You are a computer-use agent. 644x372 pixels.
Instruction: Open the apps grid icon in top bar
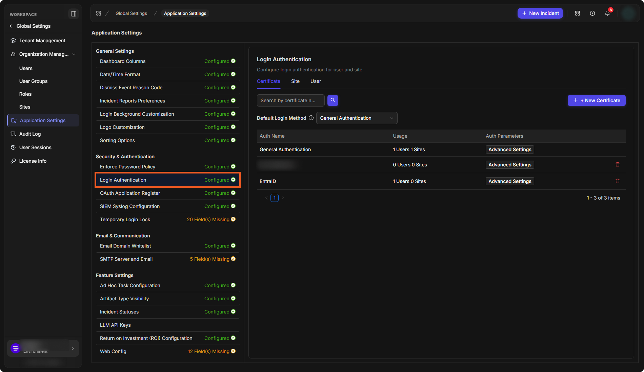578,13
